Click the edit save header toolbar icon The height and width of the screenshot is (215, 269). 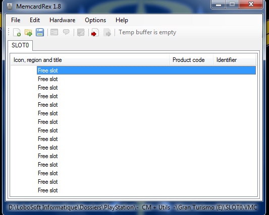pos(54,32)
